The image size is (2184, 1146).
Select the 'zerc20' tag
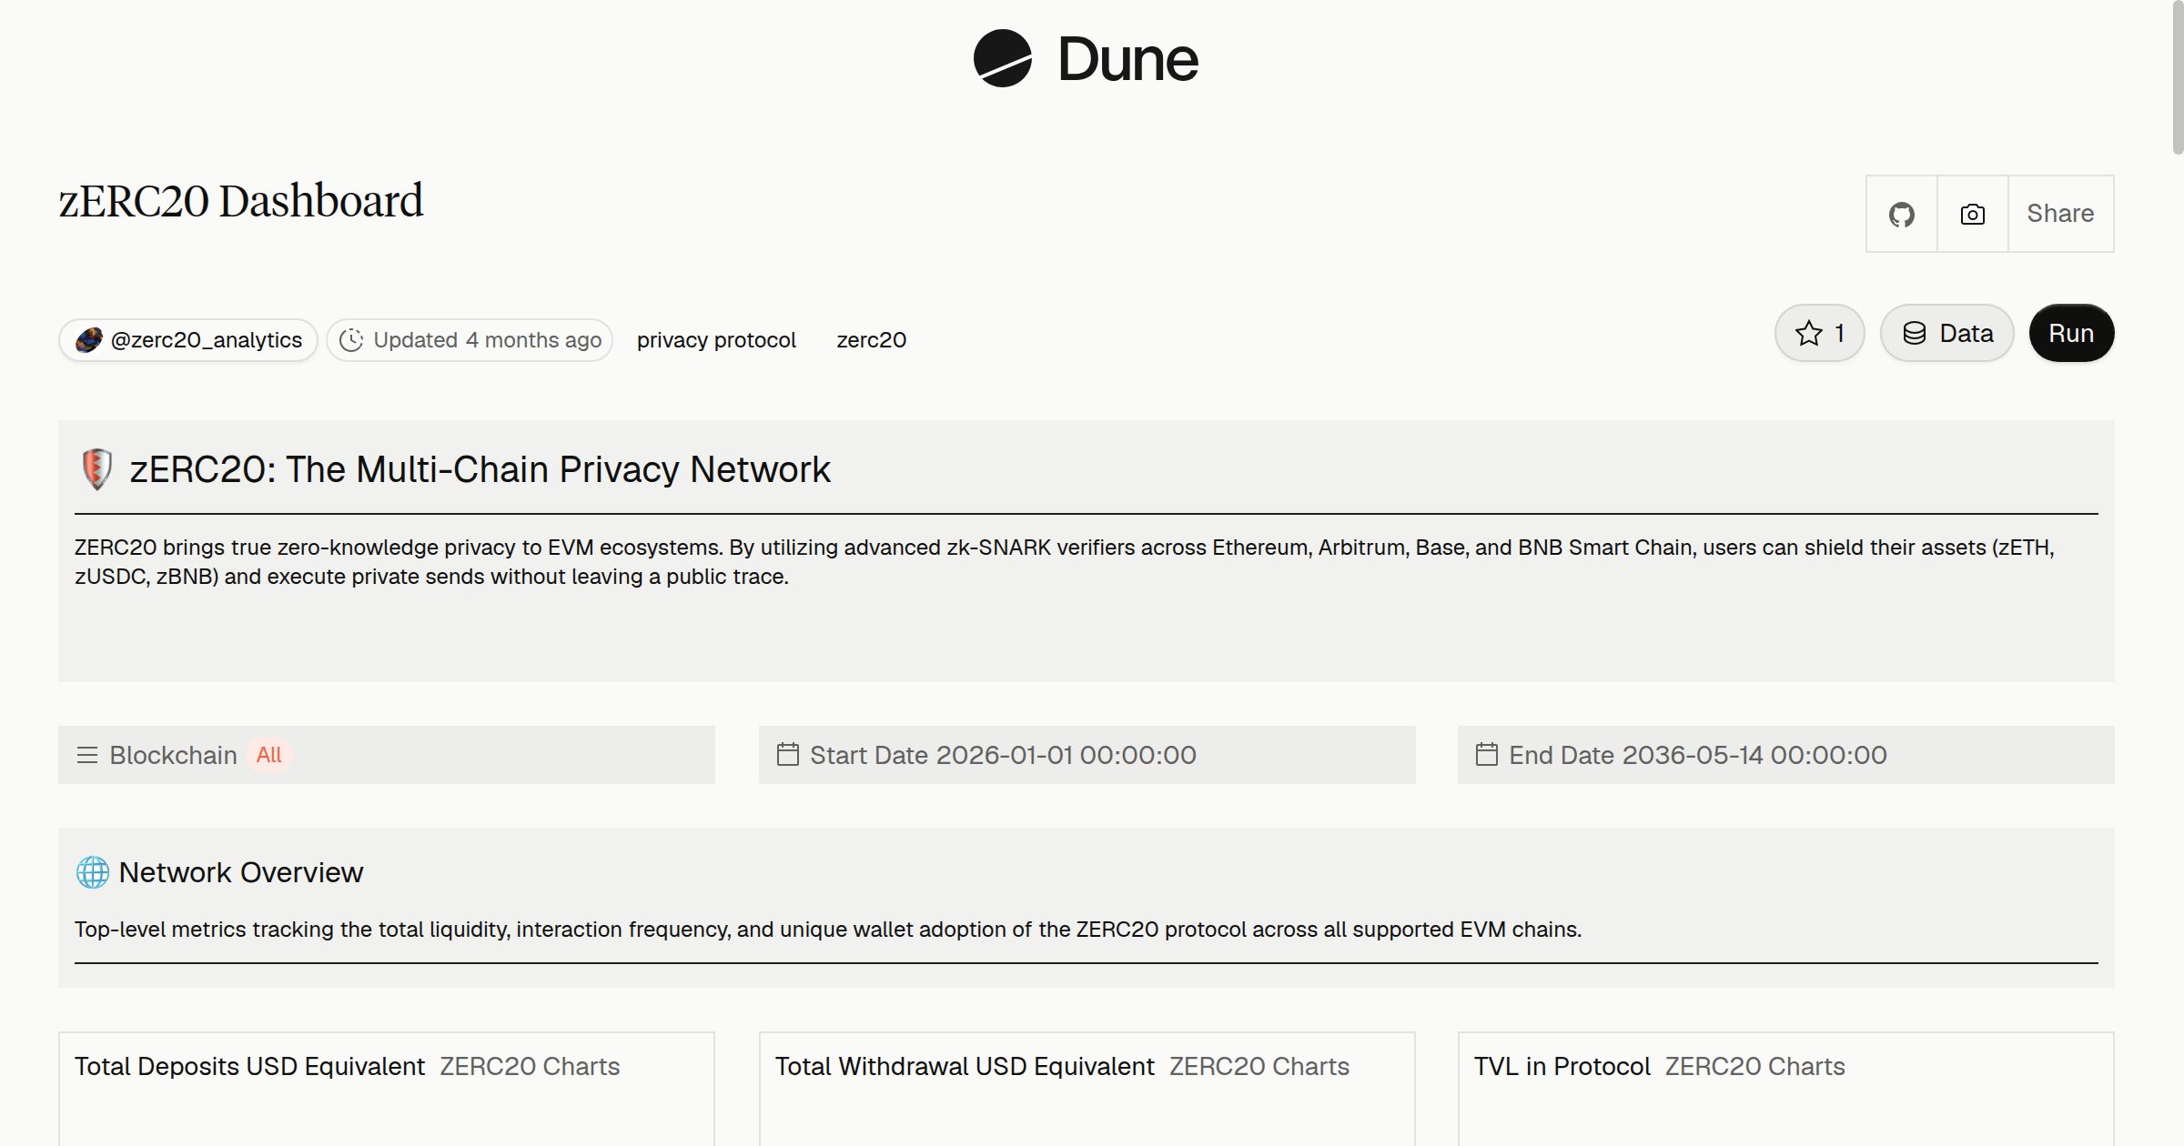[871, 340]
